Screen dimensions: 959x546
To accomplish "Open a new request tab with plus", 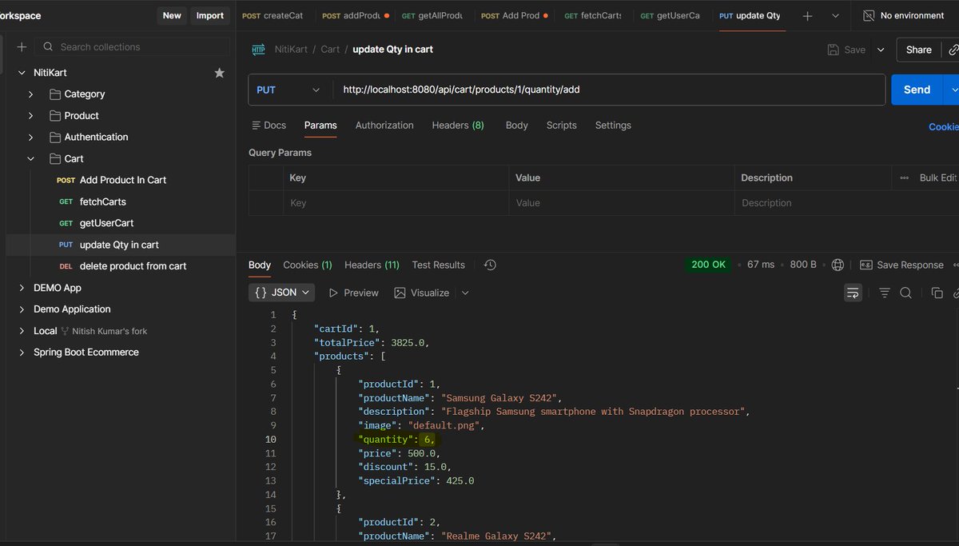I will point(808,15).
